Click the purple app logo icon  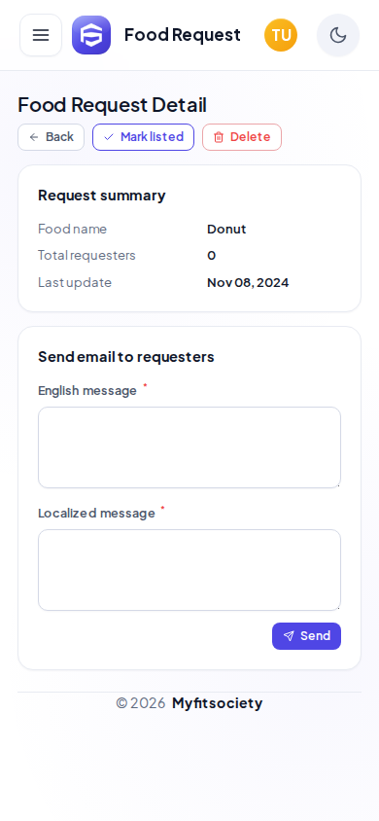(91, 35)
